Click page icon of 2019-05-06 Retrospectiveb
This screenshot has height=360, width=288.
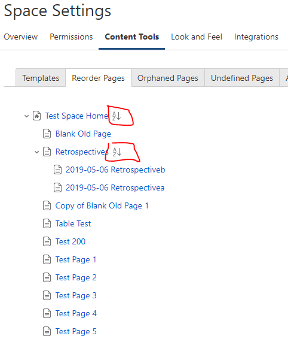pyautogui.click(x=57, y=170)
